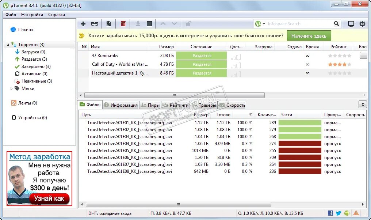Click the Twitter bird status icon
The height and width of the screenshot is (220, 371).
(339, 213)
